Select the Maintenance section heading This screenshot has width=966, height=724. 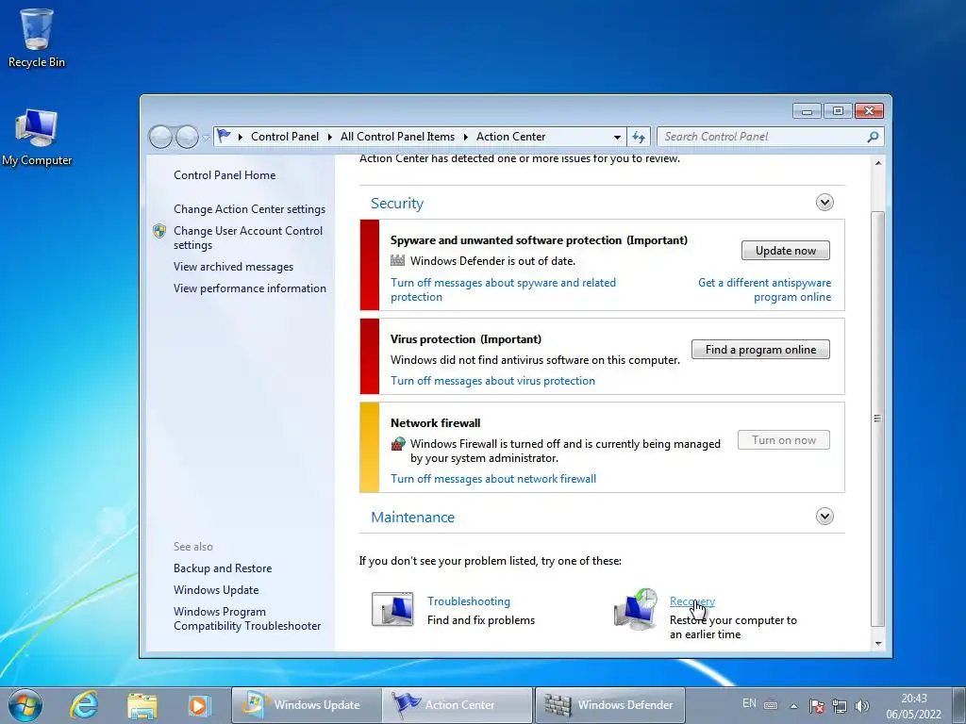[413, 518]
